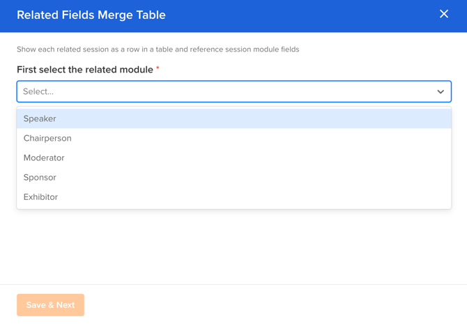Screen dimensions: 467x324
Task: Click the Save & Next button
Action: point(50,304)
